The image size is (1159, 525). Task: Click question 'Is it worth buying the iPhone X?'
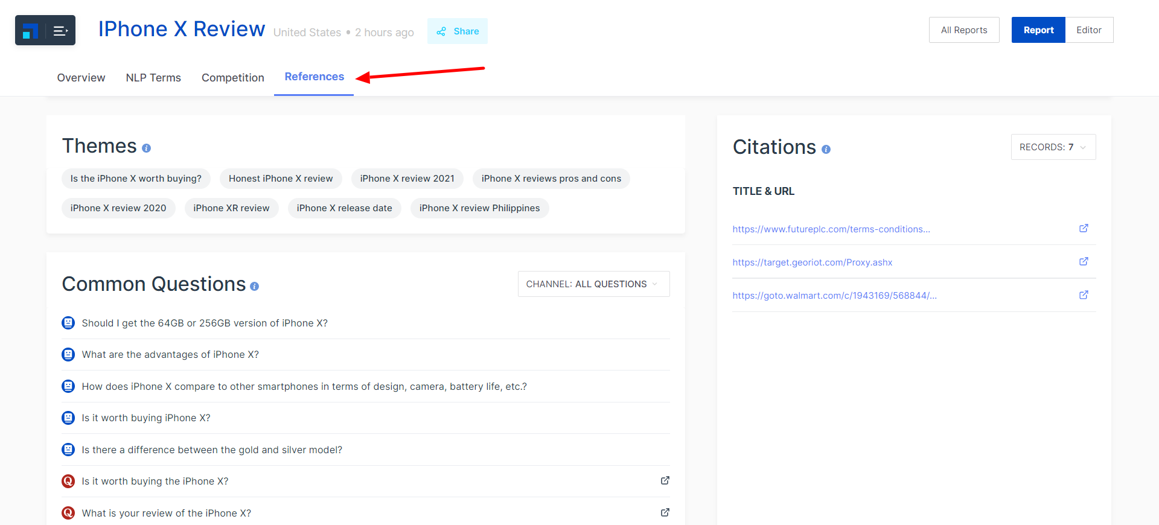click(155, 482)
